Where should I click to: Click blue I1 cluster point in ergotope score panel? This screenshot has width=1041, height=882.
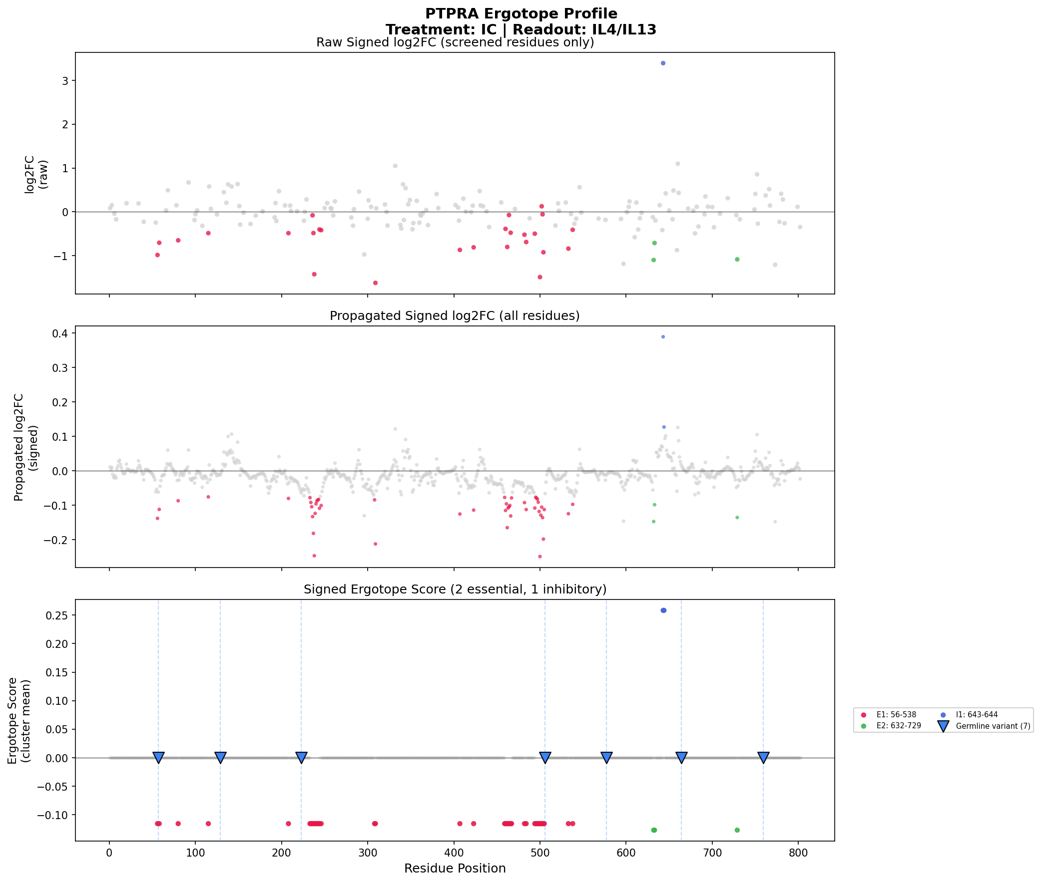pyautogui.click(x=663, y=610)
